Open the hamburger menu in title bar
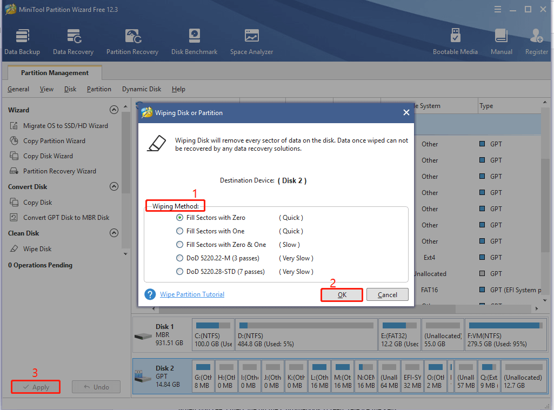 (497, 10)
